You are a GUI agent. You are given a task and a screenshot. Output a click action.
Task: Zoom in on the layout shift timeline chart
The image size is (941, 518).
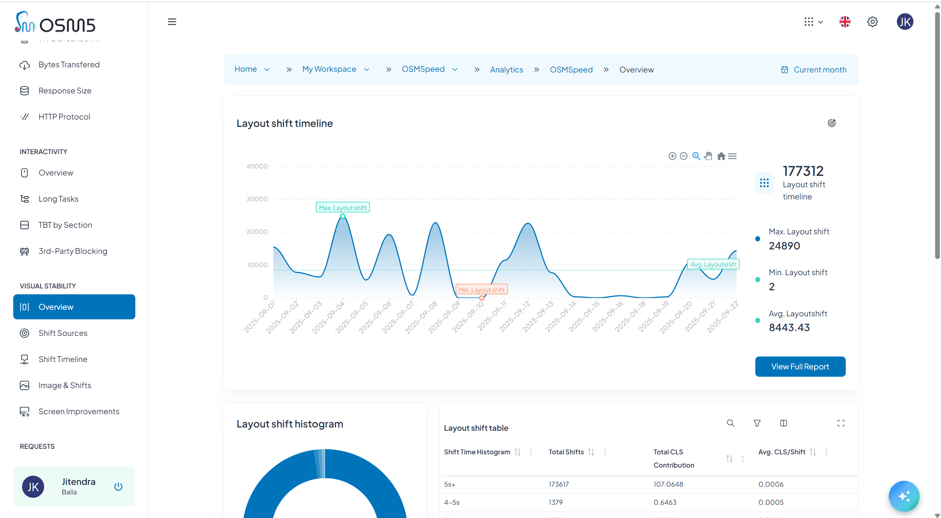[x=672, y=156]
